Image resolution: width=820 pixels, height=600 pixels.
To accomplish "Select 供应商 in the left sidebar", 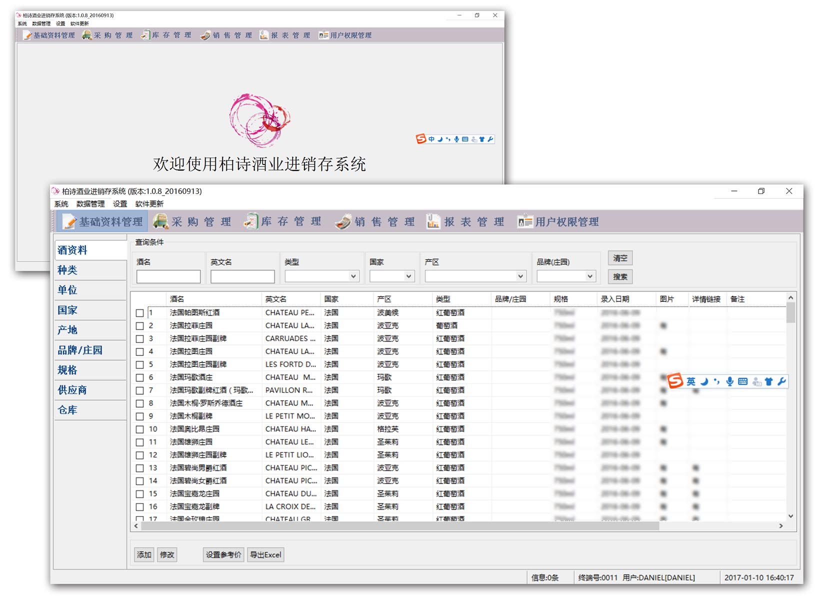I will coord(72,390).
